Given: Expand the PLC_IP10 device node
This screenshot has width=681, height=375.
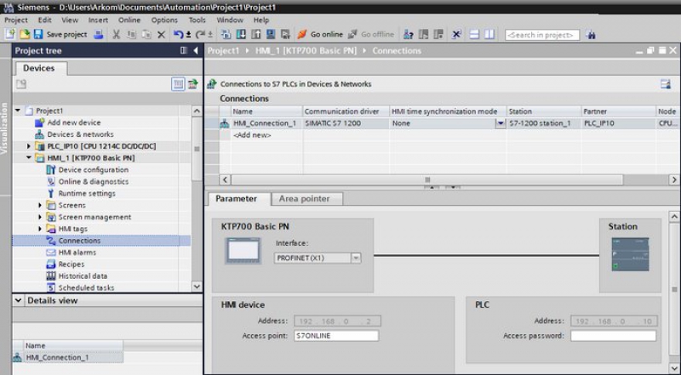Looking at the screenshot, I should (x=29, y=146).
